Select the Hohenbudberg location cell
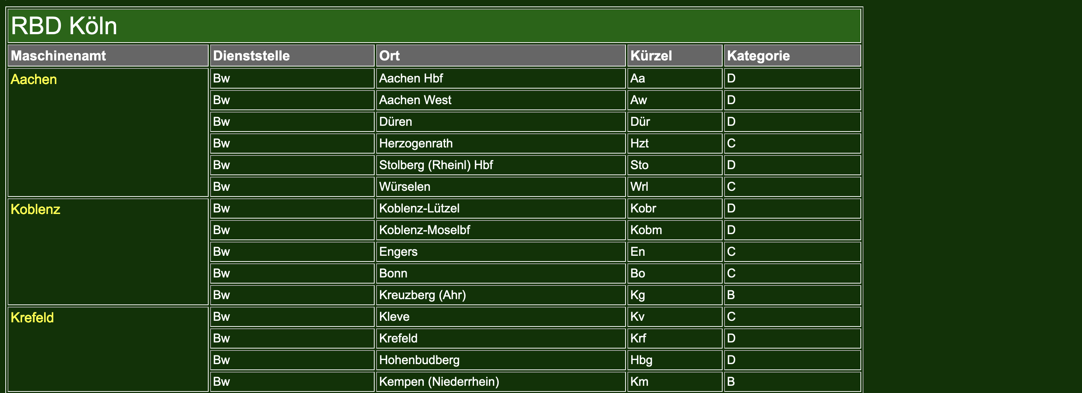The height and width of the screenshot is (393, 1082). click(419, 360)
